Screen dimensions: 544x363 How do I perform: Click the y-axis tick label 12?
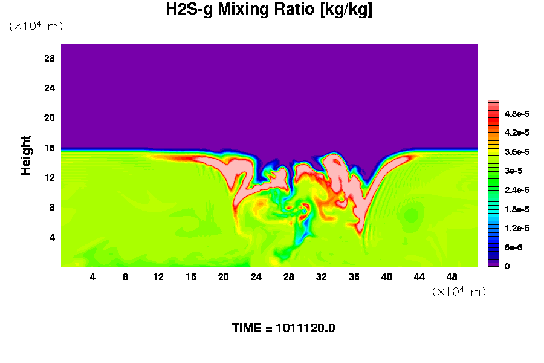50,177
